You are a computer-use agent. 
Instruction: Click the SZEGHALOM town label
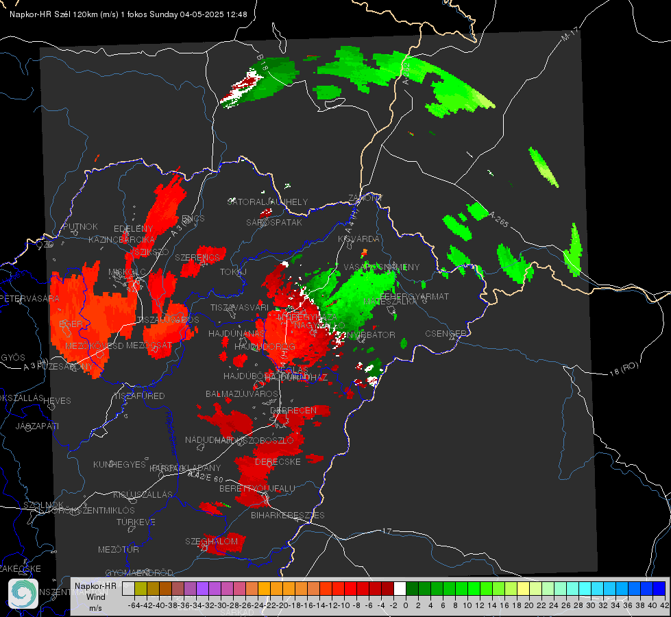(211, 541)
